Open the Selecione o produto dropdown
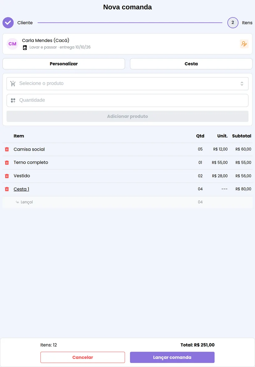Screen dimensions: 255x367 (127, 84)
